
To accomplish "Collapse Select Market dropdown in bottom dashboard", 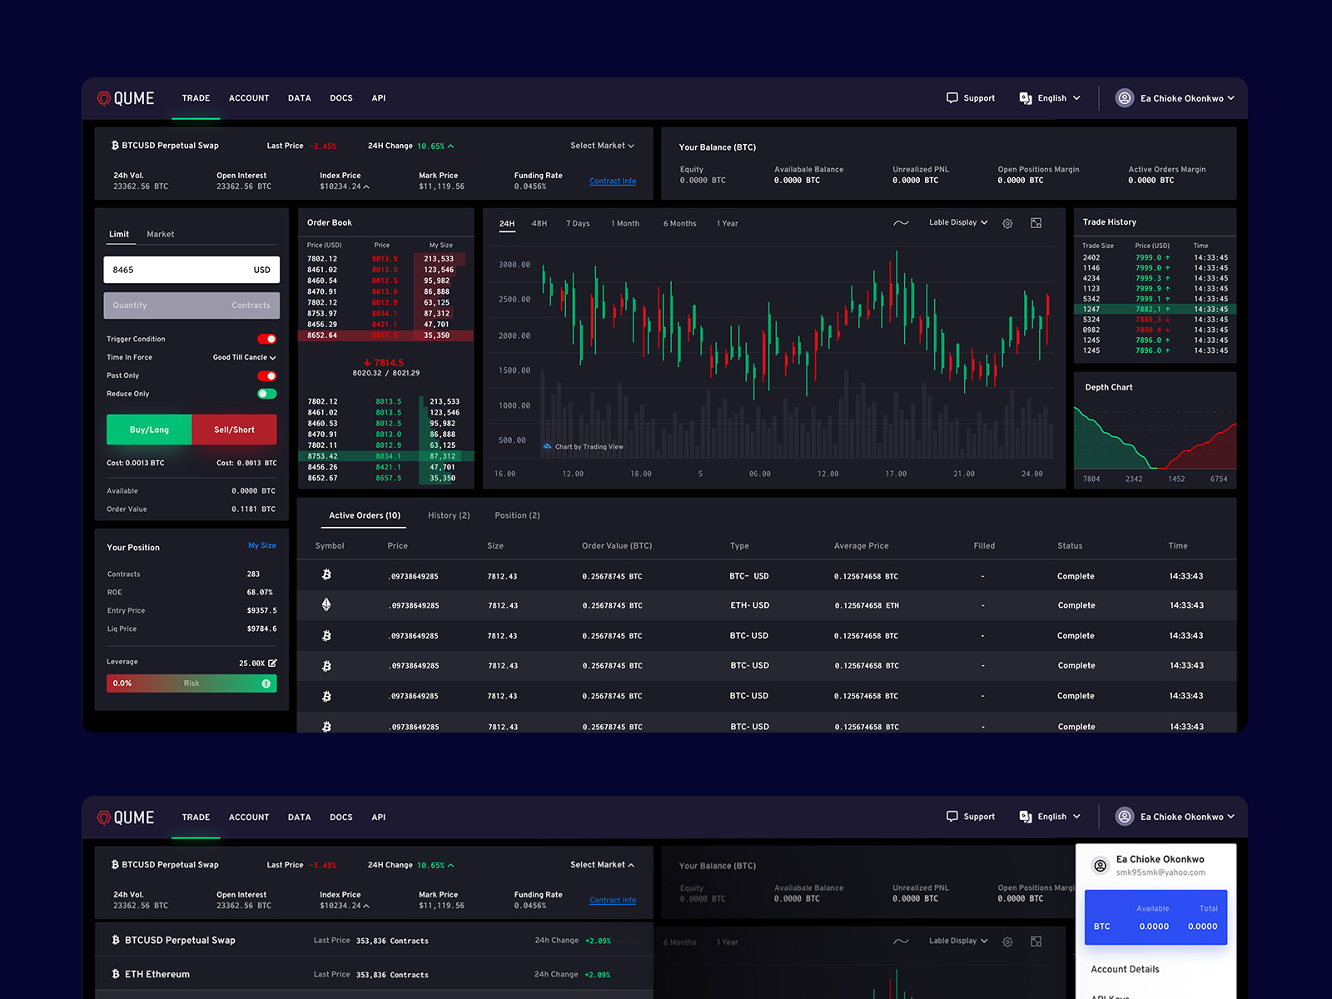I will (x=602, y=865).
